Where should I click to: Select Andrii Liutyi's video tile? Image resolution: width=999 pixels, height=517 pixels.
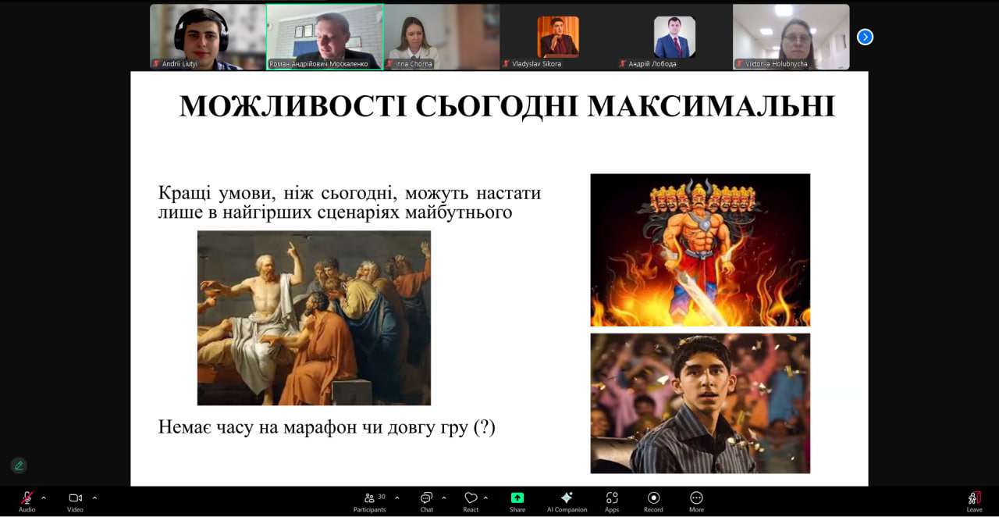[x=208, y=37]
